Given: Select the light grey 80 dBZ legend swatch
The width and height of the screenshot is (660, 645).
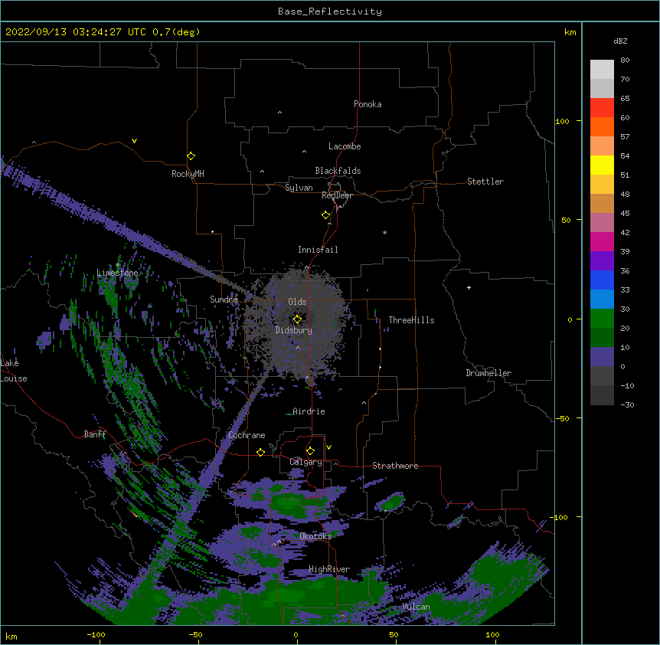Looking at the screenshot, I should coord(602,70).
